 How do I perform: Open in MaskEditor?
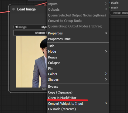click(78, 98)
